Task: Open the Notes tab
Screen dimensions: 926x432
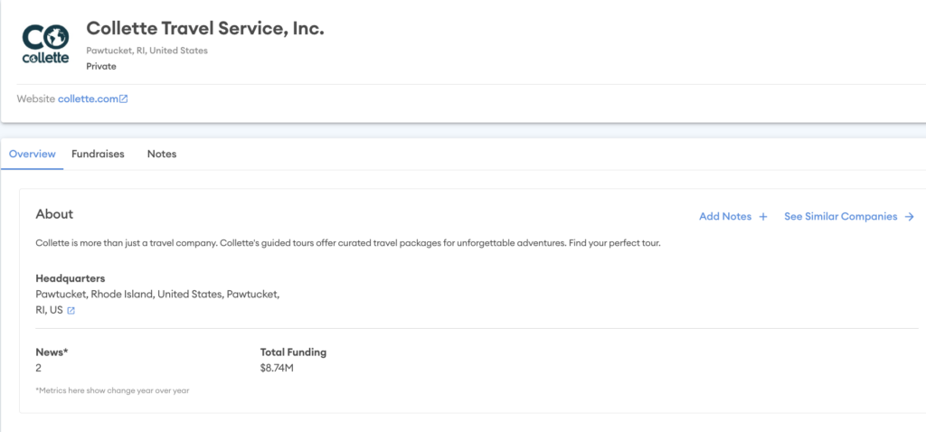Action: (162, 154)
